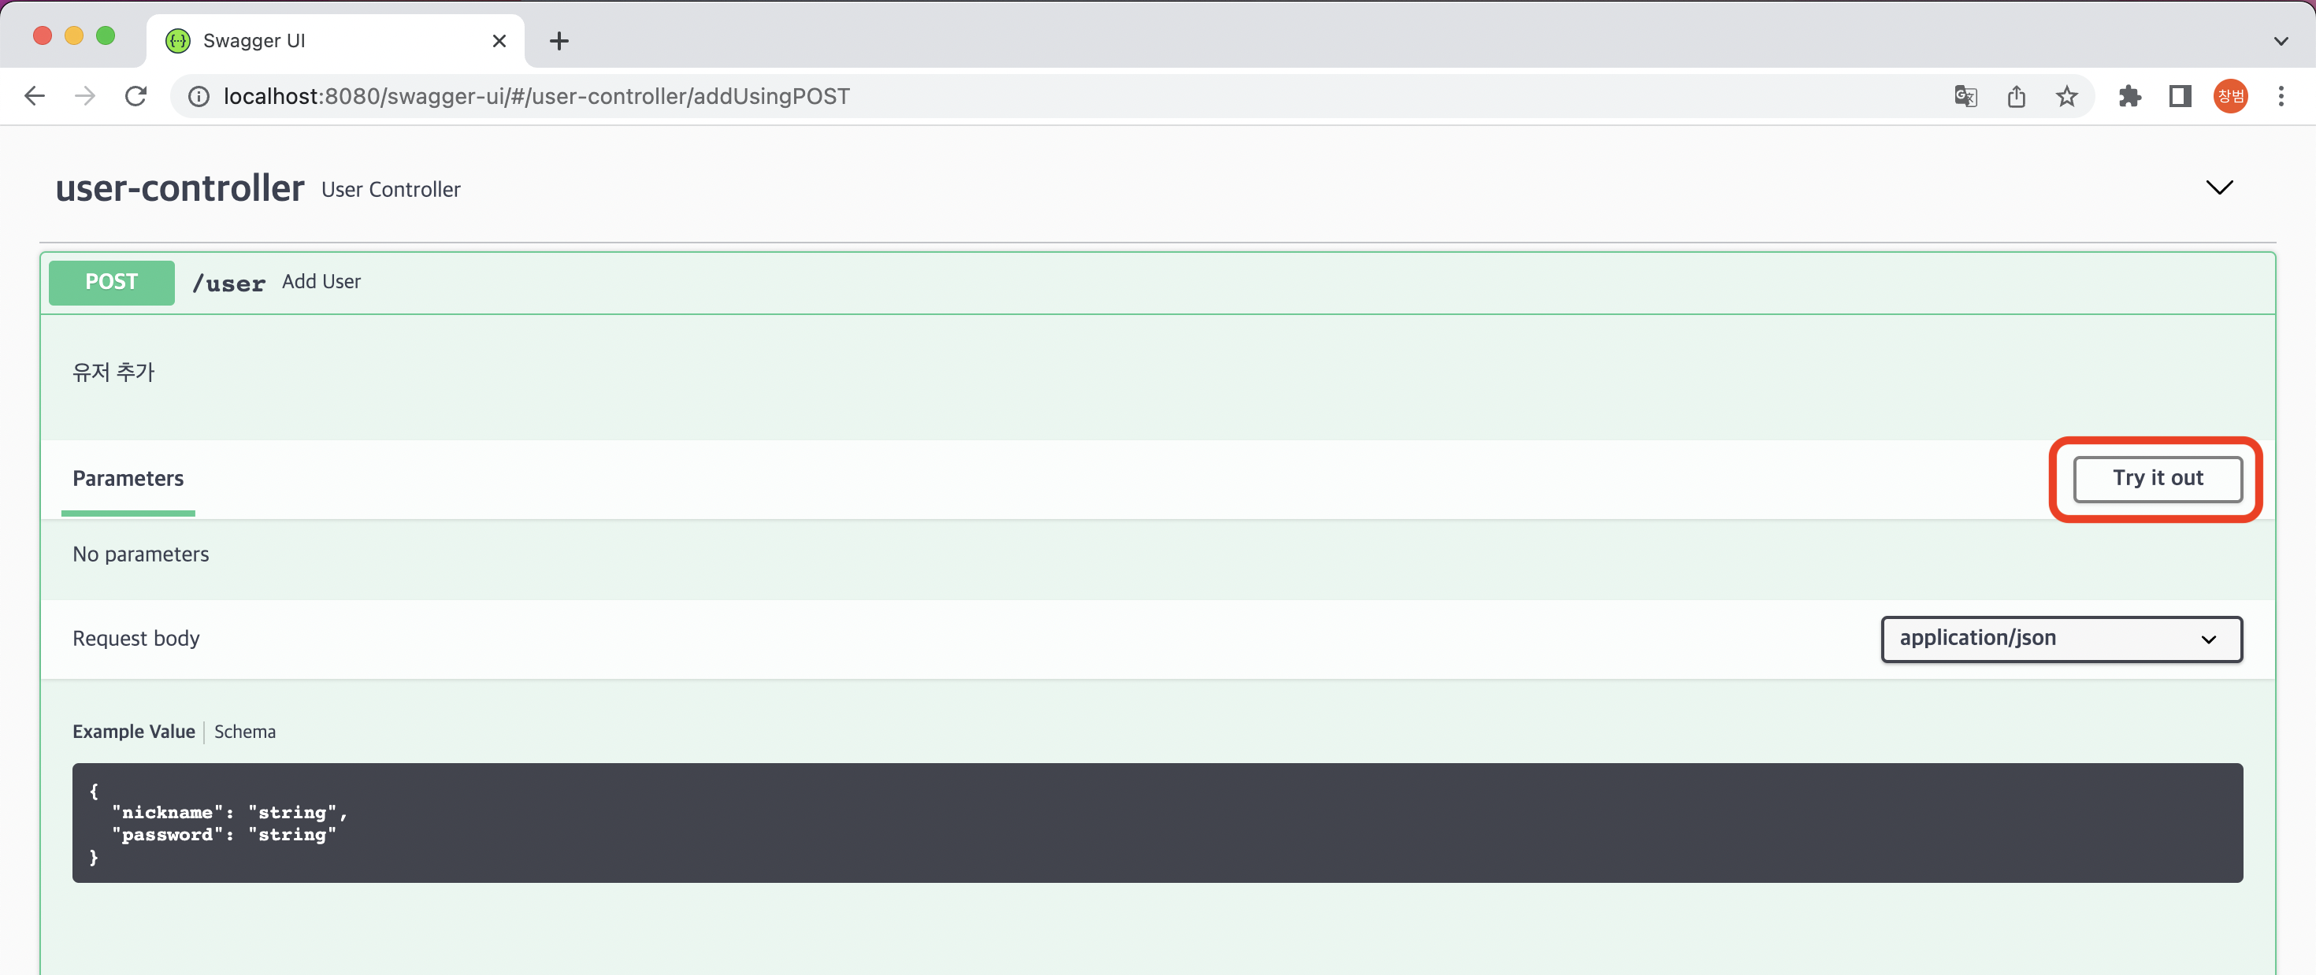View site information icon beside URL
The height and width of the screenshot is (975, 2316).
point(199,96)
